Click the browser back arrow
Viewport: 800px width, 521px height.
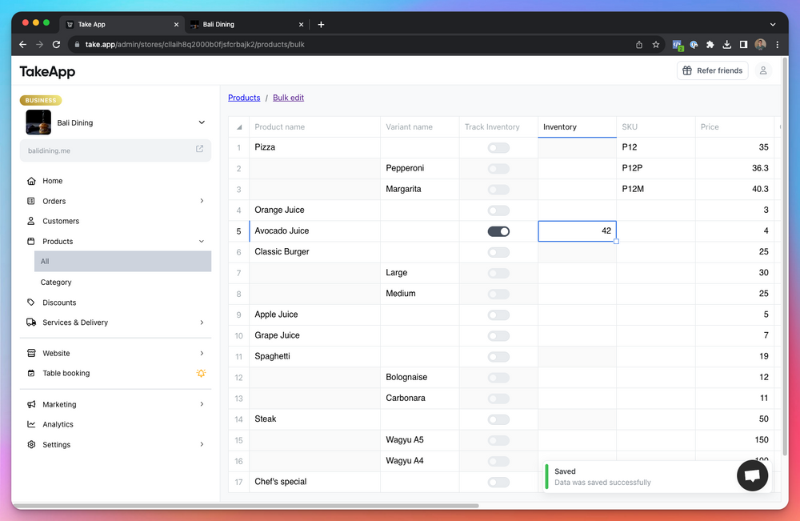[22, 44]
